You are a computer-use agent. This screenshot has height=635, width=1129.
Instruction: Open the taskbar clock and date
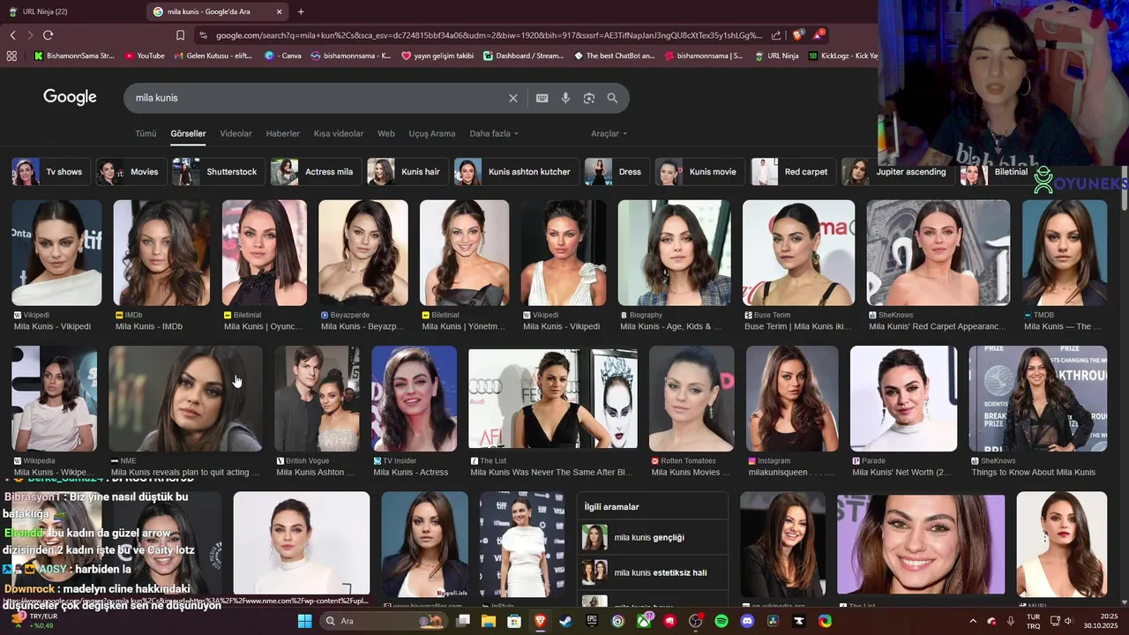click(1103, 621)
